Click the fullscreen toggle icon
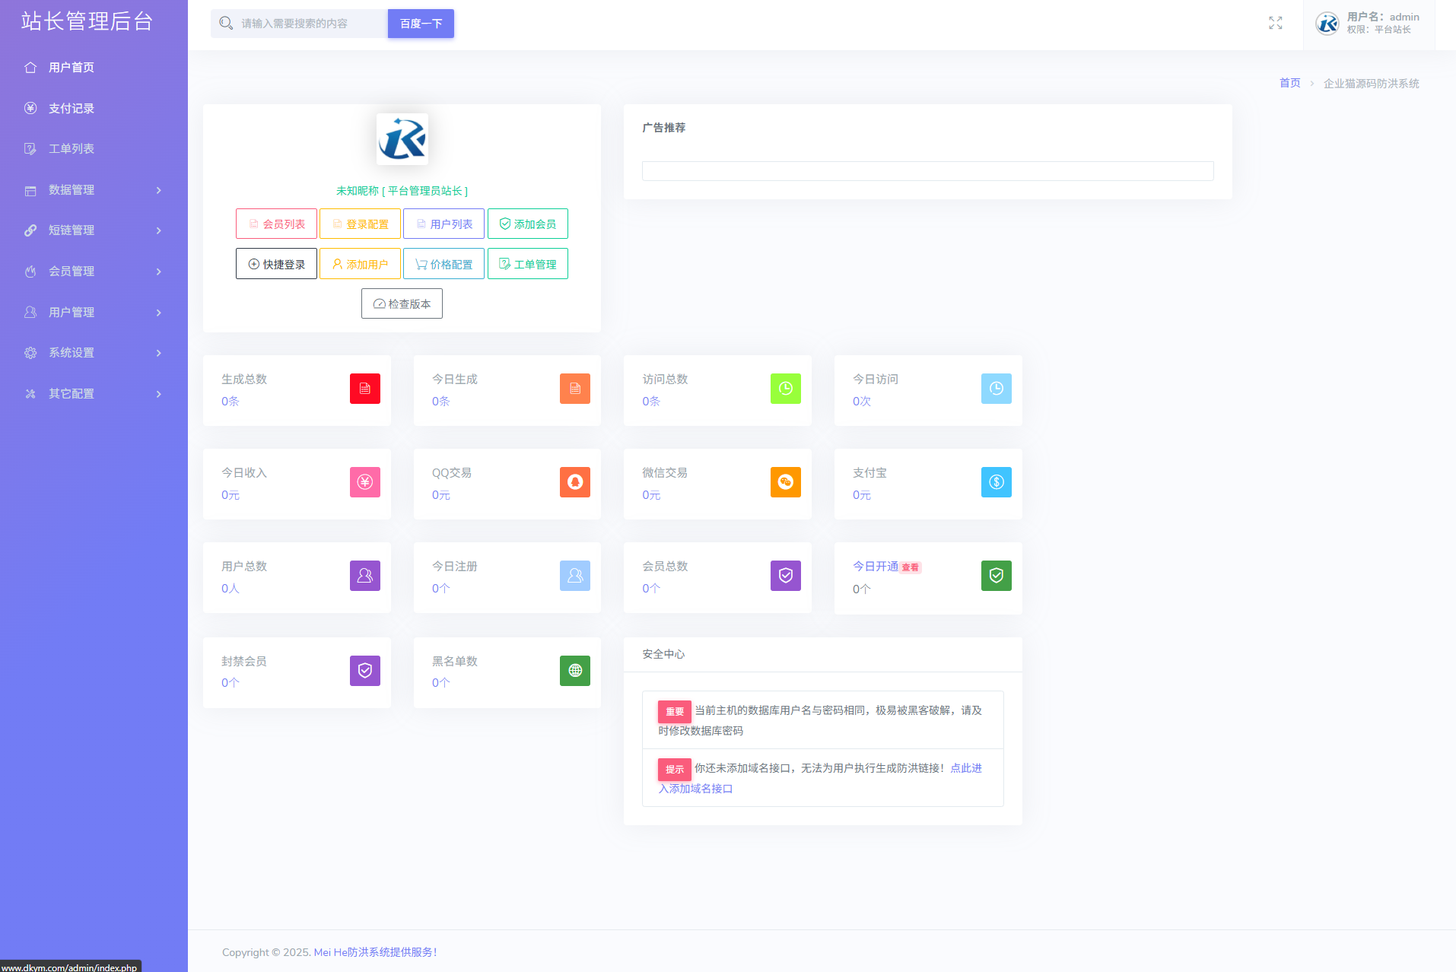The height and width of the screenshot is (972, 1456). [x=1275, y=24]
